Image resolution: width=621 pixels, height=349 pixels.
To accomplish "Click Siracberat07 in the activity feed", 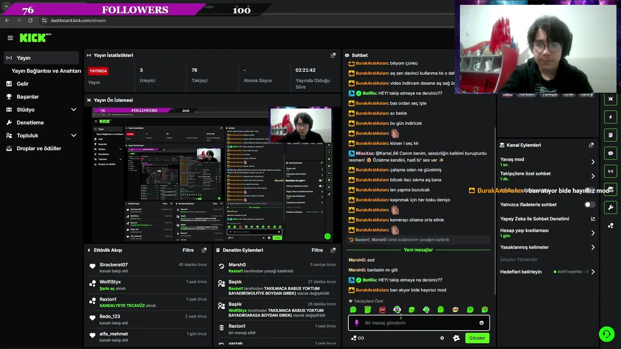I will click(114, 265).
